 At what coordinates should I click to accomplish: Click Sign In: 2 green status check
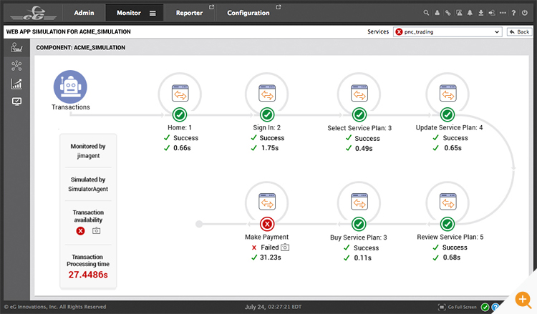pyautogui.click(x=267, y=114)
